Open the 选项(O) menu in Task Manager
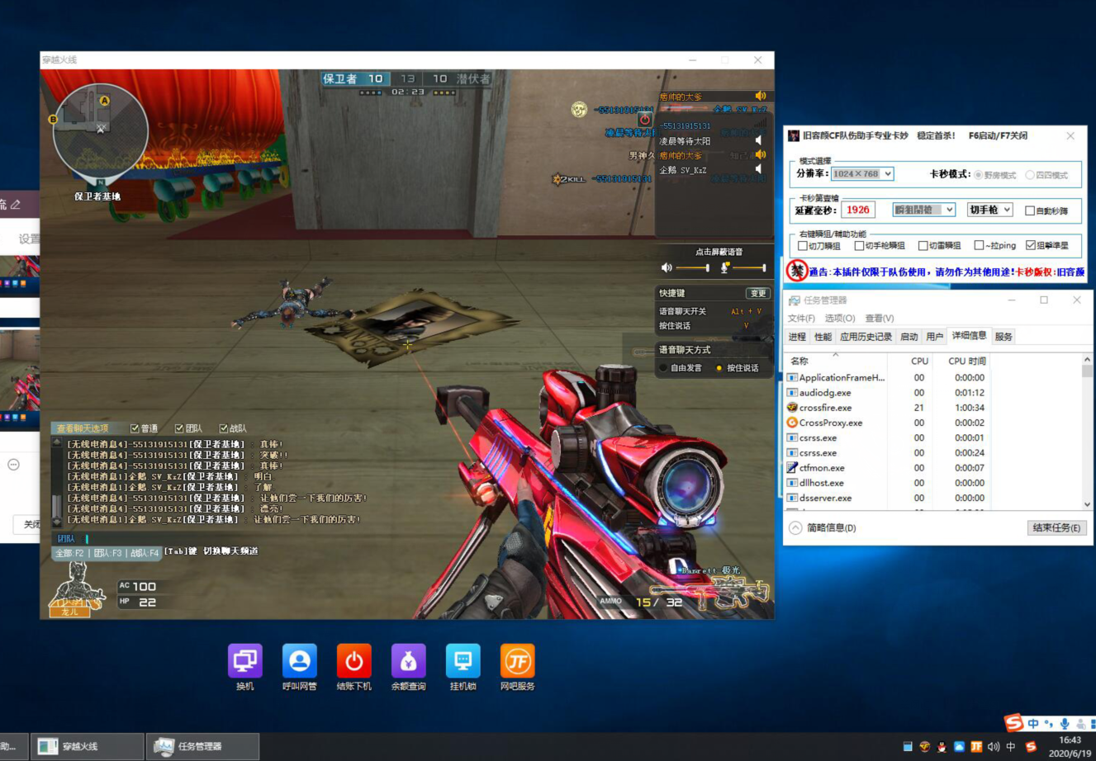The image size is (1096, 761). tap(840, 318)
